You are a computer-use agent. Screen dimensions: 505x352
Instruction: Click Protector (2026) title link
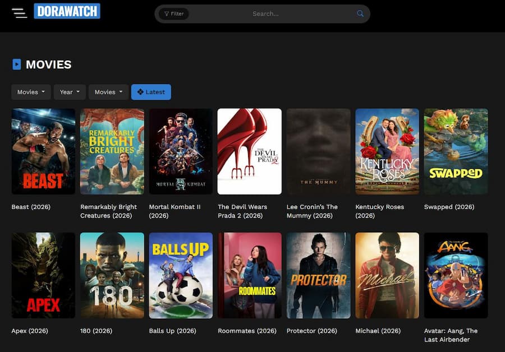(x=312, y=331)
